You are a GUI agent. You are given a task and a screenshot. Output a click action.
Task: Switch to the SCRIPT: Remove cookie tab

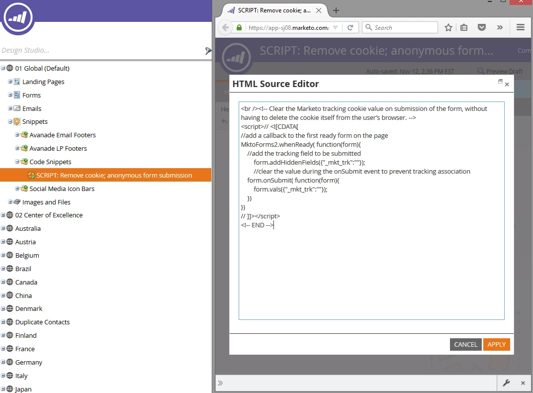(x=274, y=10)
